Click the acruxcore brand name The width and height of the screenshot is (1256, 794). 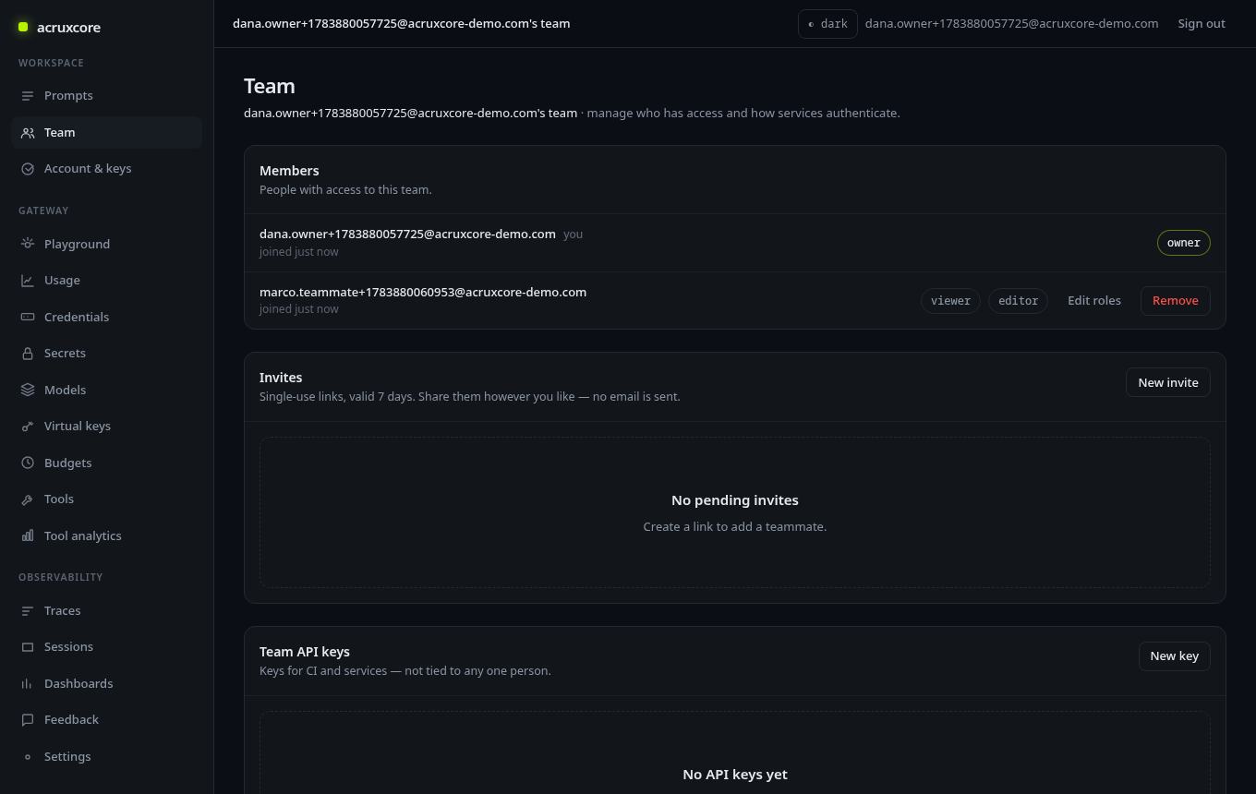68,28
